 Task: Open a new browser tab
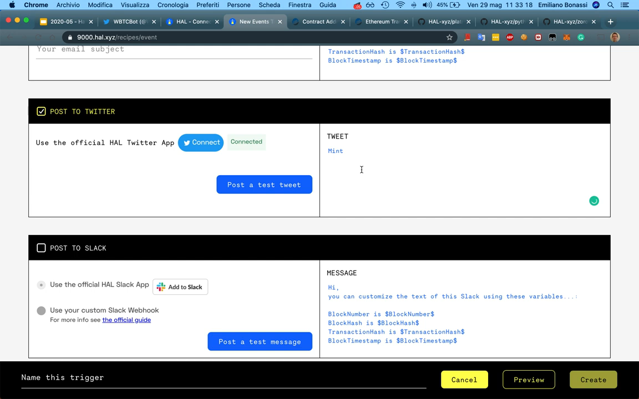click(610, 22)
